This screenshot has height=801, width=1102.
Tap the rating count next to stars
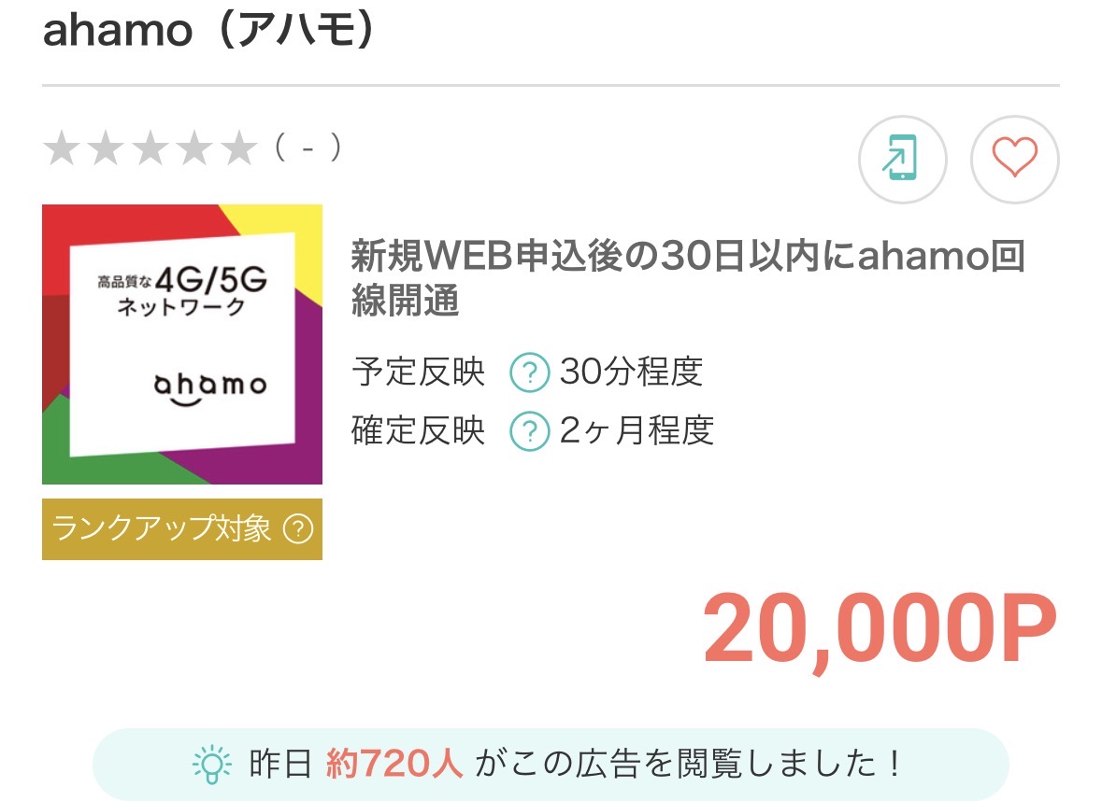[x=308, y=149]
